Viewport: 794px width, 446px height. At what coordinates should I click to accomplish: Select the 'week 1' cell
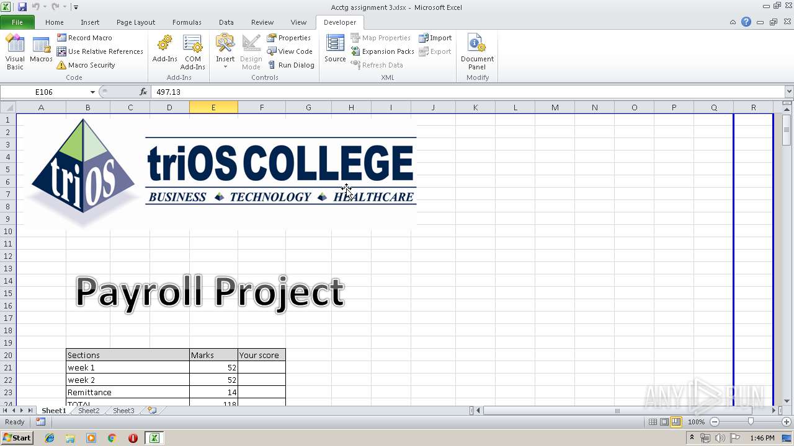point(128,367)
